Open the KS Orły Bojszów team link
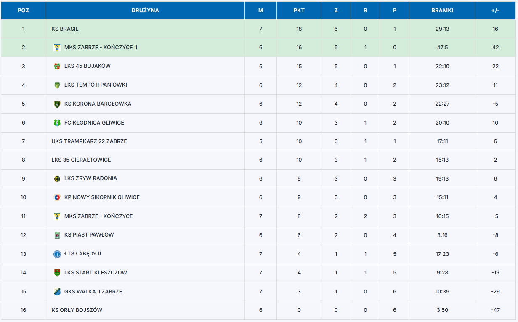The width and height of the screenshot is (518, 322). (x=77, y=310)
